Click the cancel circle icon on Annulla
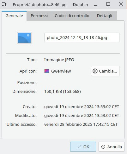 (x=103, y=147)
